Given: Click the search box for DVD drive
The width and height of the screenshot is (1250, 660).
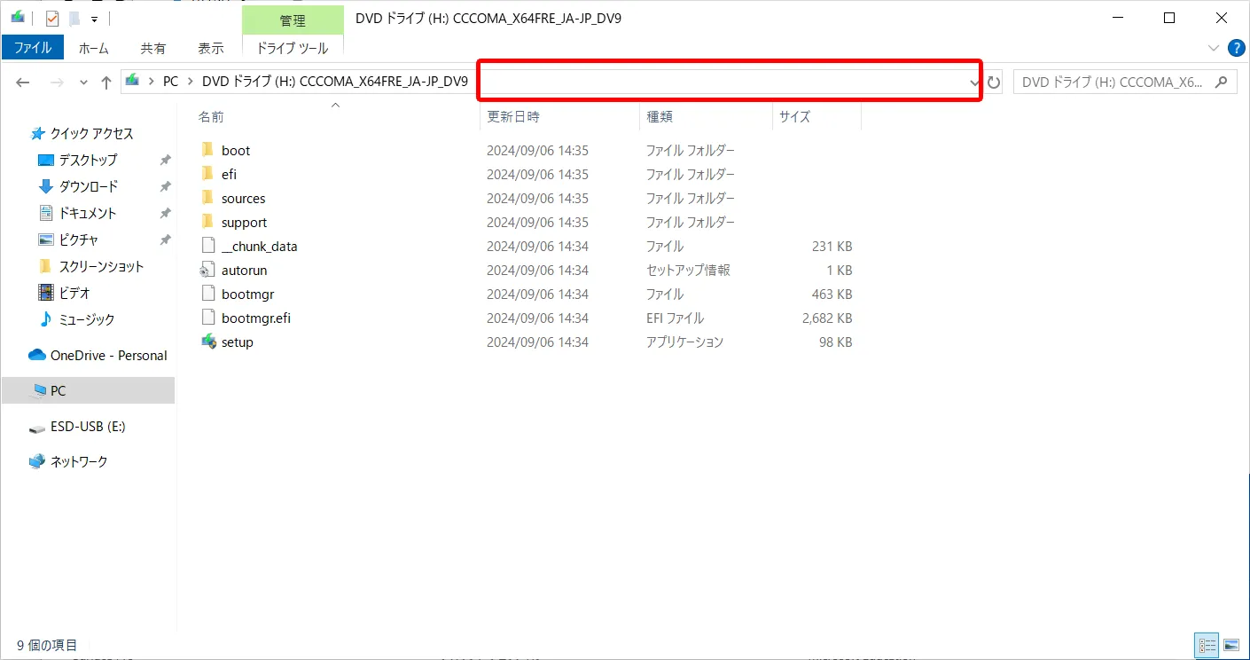Looking at the screenshot, I should (x=1113, y=82).
